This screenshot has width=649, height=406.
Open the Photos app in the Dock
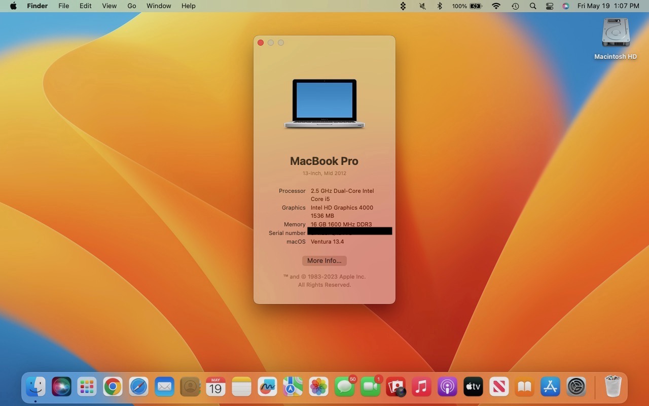(x=318, y=387)
